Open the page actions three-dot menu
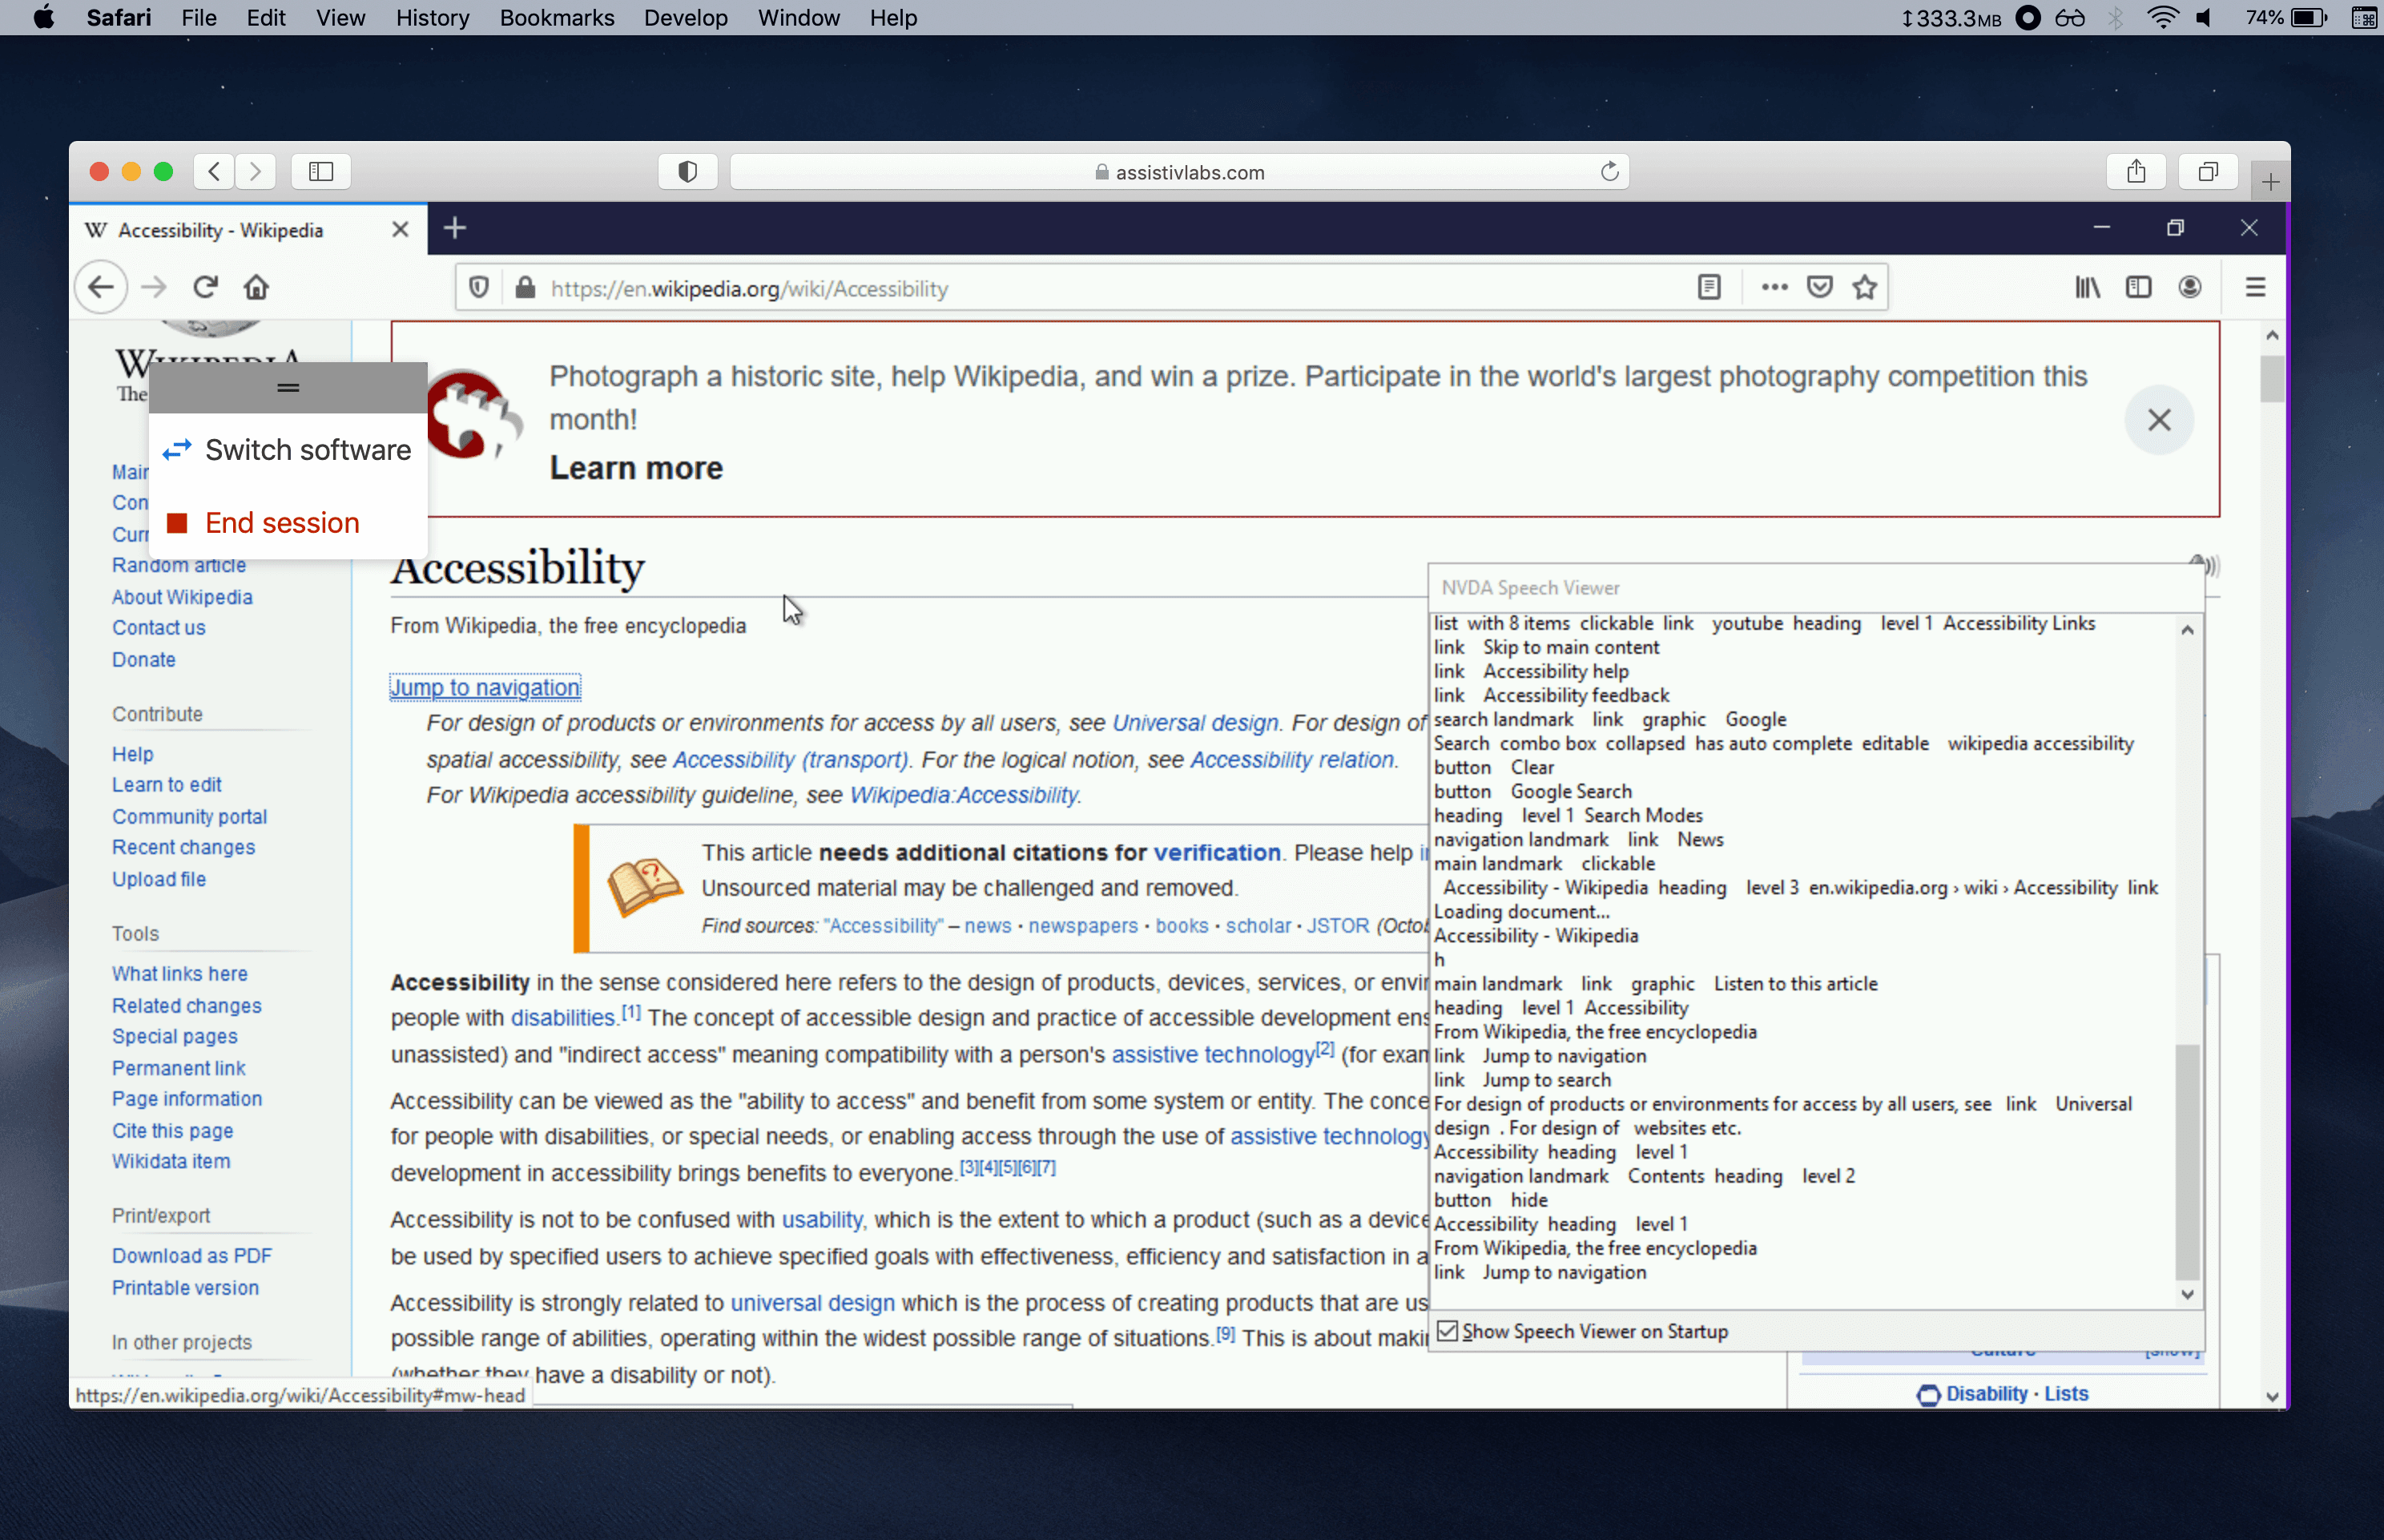Screen dimensions: 2384x1540 click(x=1774, y=288)
